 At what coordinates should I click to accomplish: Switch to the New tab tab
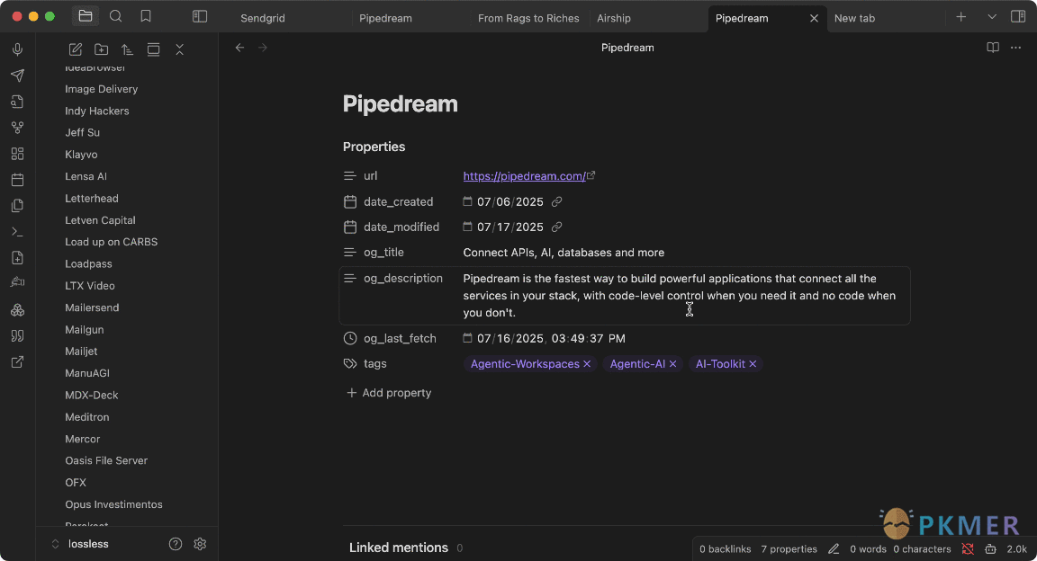click(x=854, y=18)
